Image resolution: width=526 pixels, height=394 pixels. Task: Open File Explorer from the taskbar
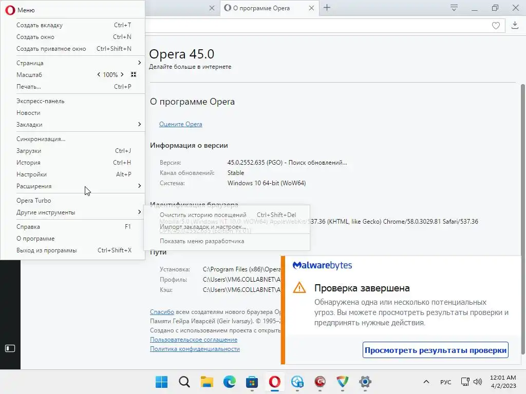[x=206, y=382]
